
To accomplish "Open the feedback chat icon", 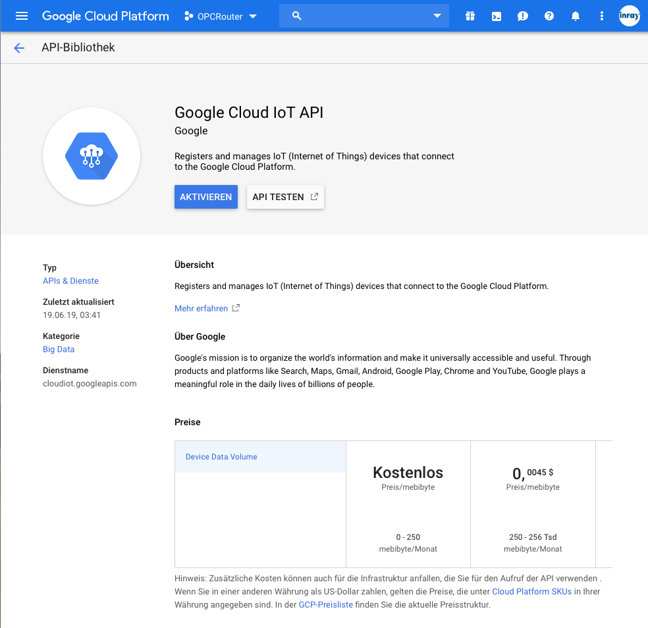I will 522,16.
